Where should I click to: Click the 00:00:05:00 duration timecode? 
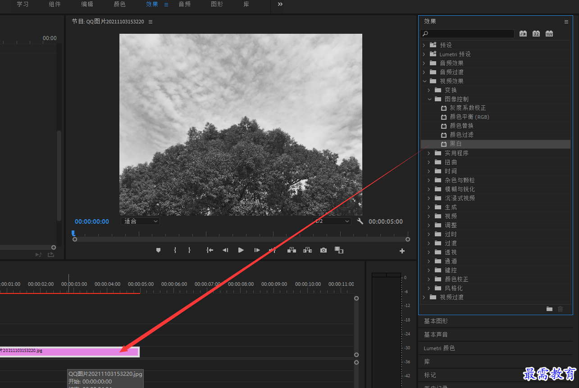(386, 221)
